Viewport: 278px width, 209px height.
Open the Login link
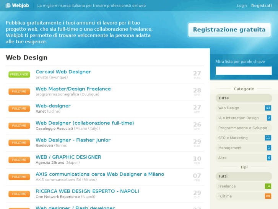(x=242, y=5)
